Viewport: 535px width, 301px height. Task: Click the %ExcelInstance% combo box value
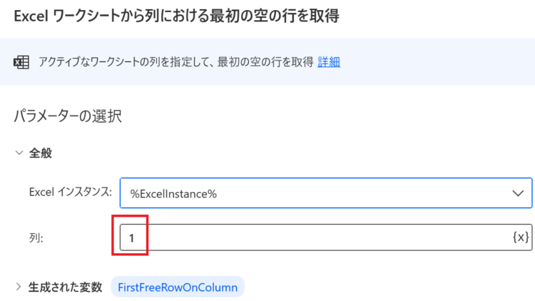coord(173,194)
